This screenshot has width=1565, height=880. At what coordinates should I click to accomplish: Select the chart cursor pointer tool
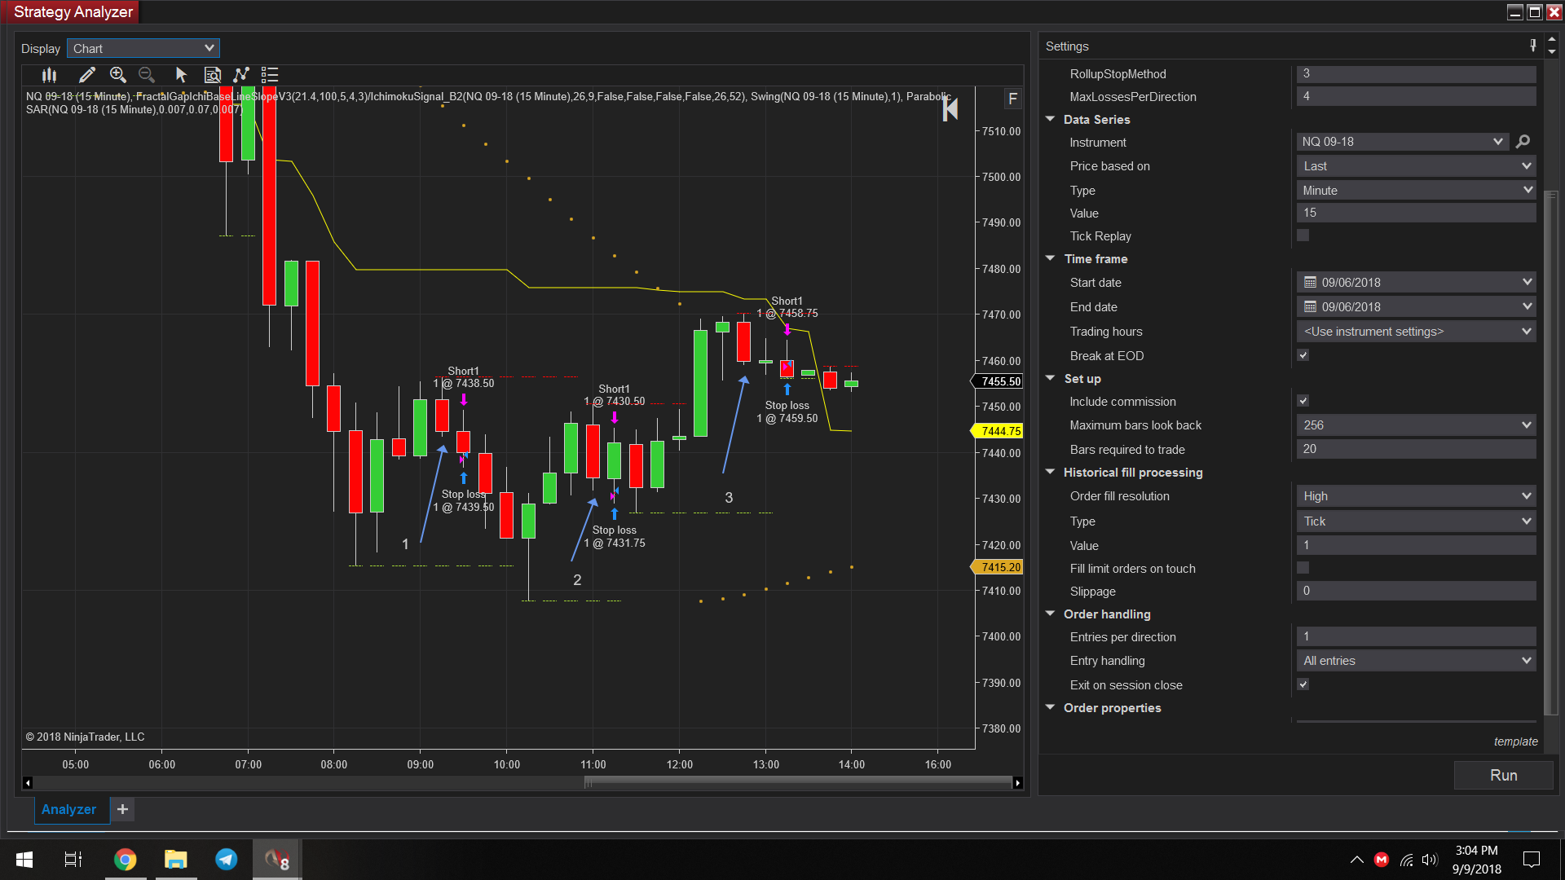[181, 75]
